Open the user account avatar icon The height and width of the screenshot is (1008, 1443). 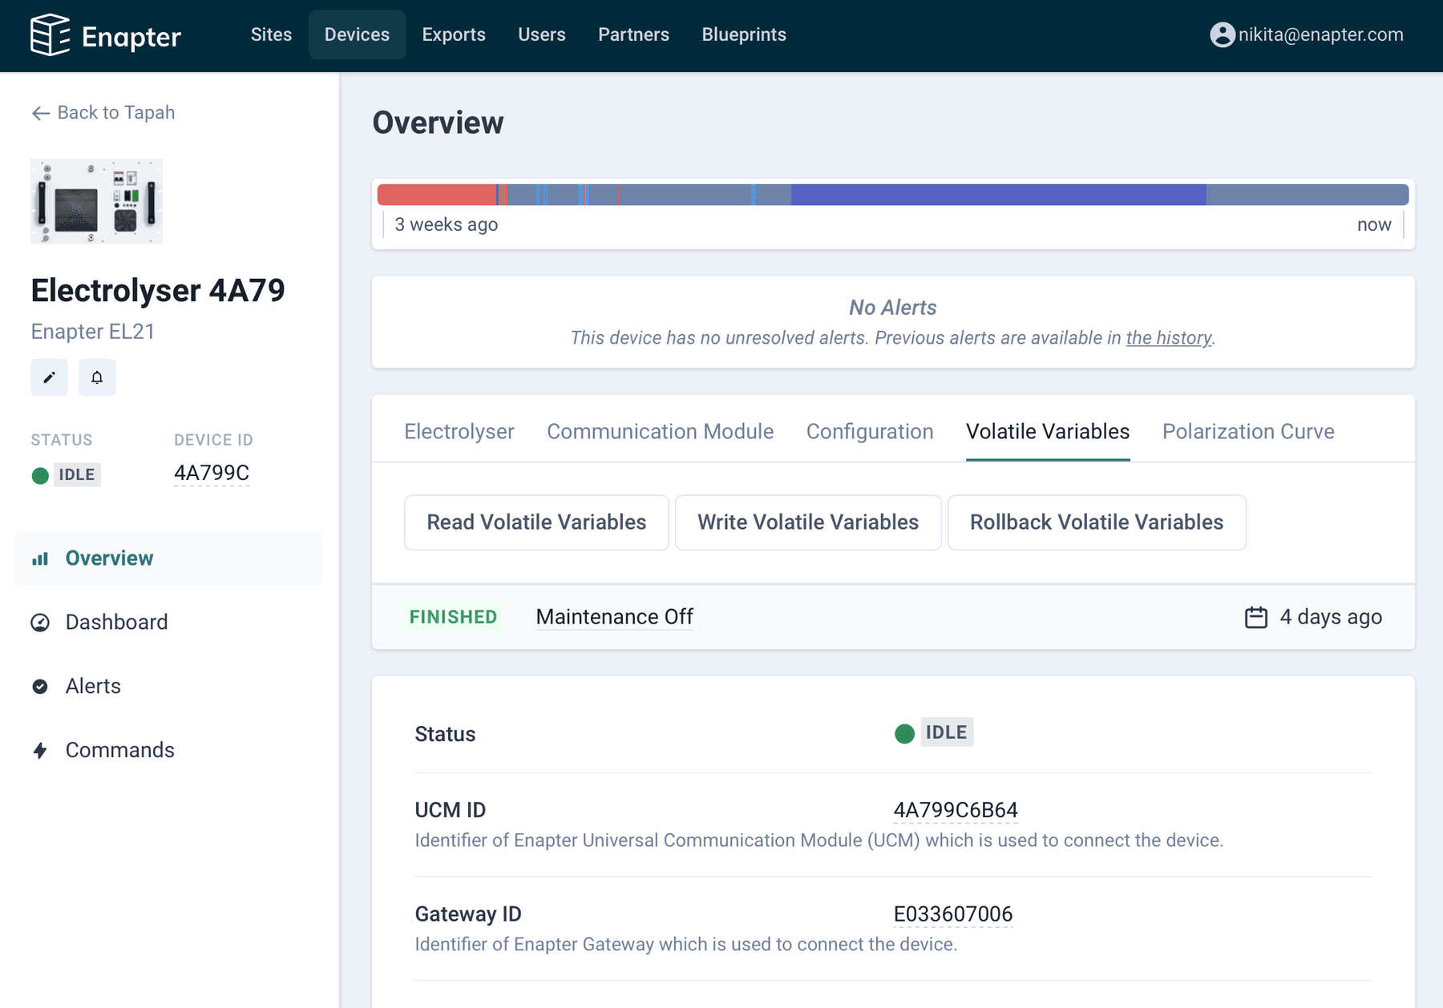pos(1222,34)
